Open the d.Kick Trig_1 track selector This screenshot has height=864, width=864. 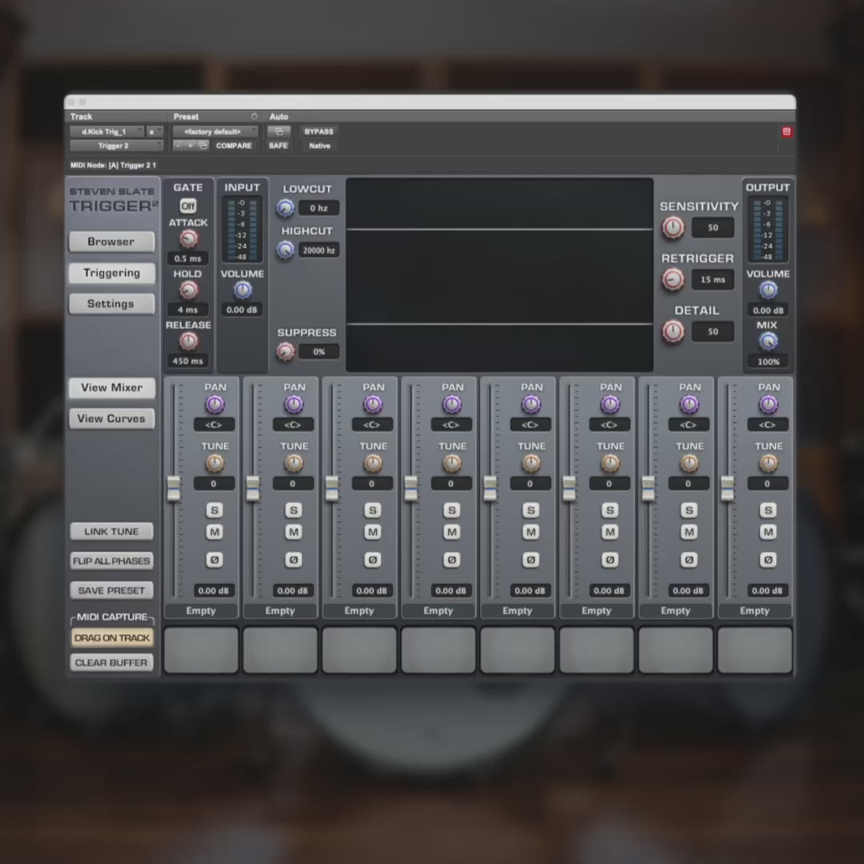point(106,132)
